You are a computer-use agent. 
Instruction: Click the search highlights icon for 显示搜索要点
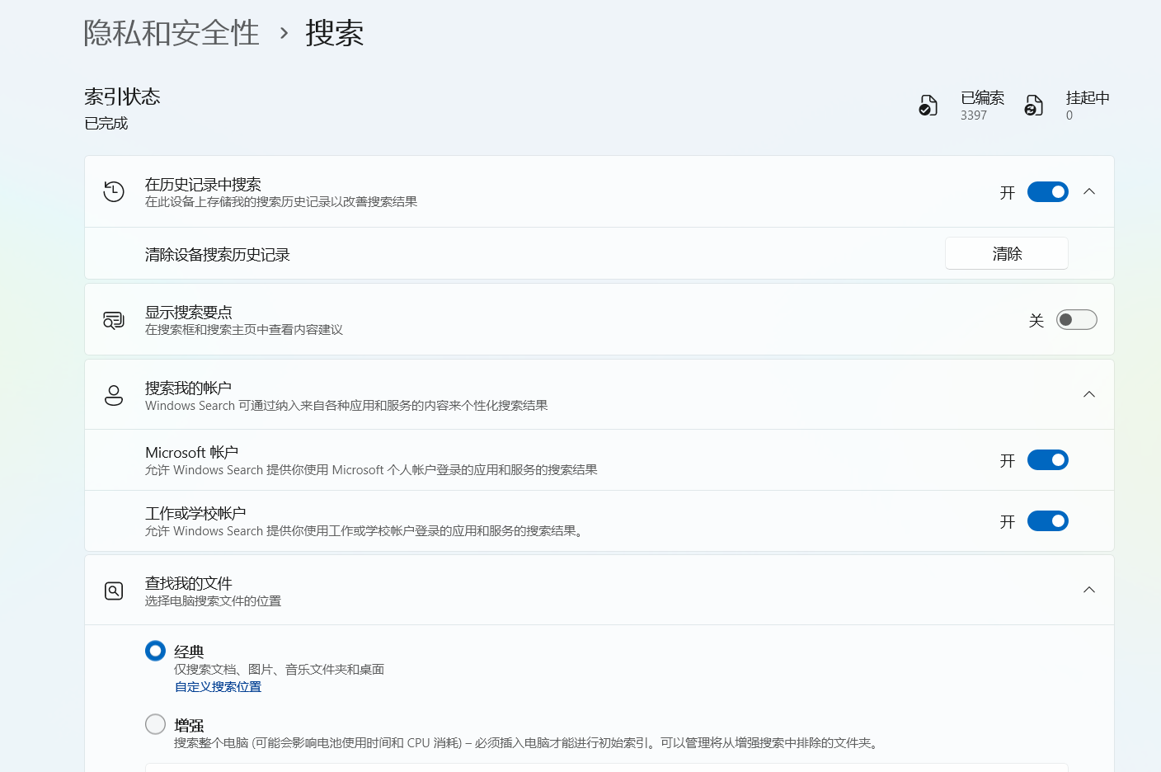(x=114, y=320)
